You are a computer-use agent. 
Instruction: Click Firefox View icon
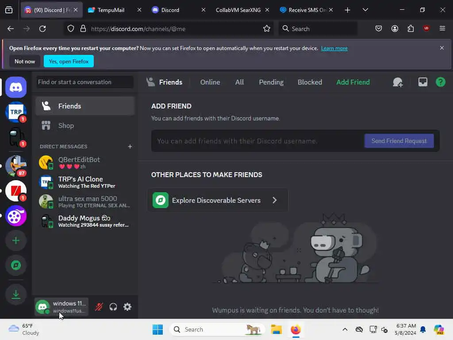coord(9,10)
